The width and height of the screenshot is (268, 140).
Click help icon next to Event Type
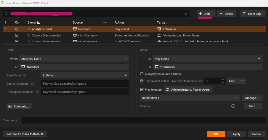[25, 75]
